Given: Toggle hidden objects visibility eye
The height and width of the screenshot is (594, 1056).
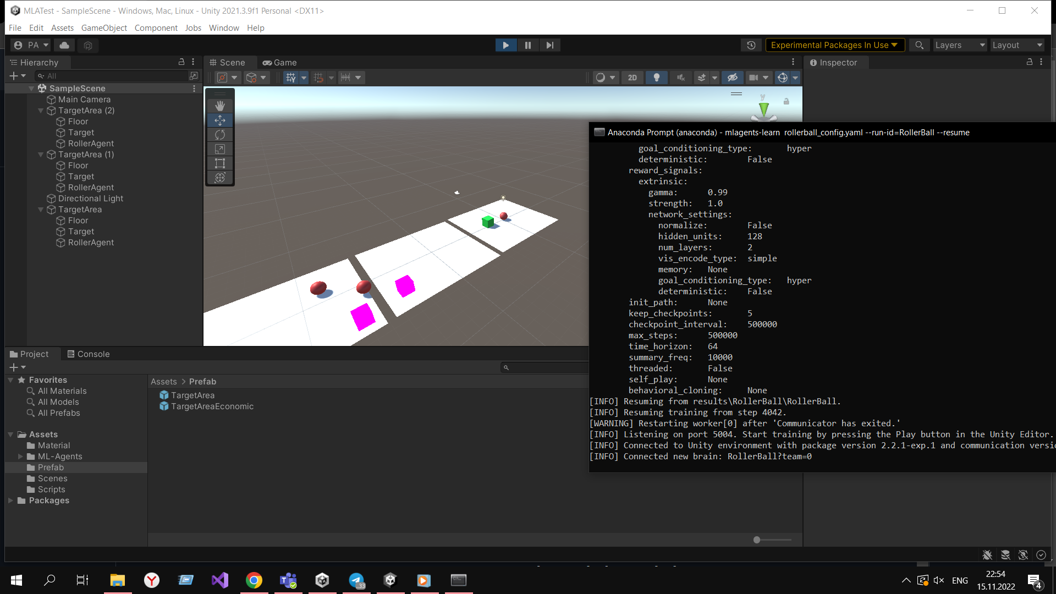Looking at the screenshot, I should point(733,78).
